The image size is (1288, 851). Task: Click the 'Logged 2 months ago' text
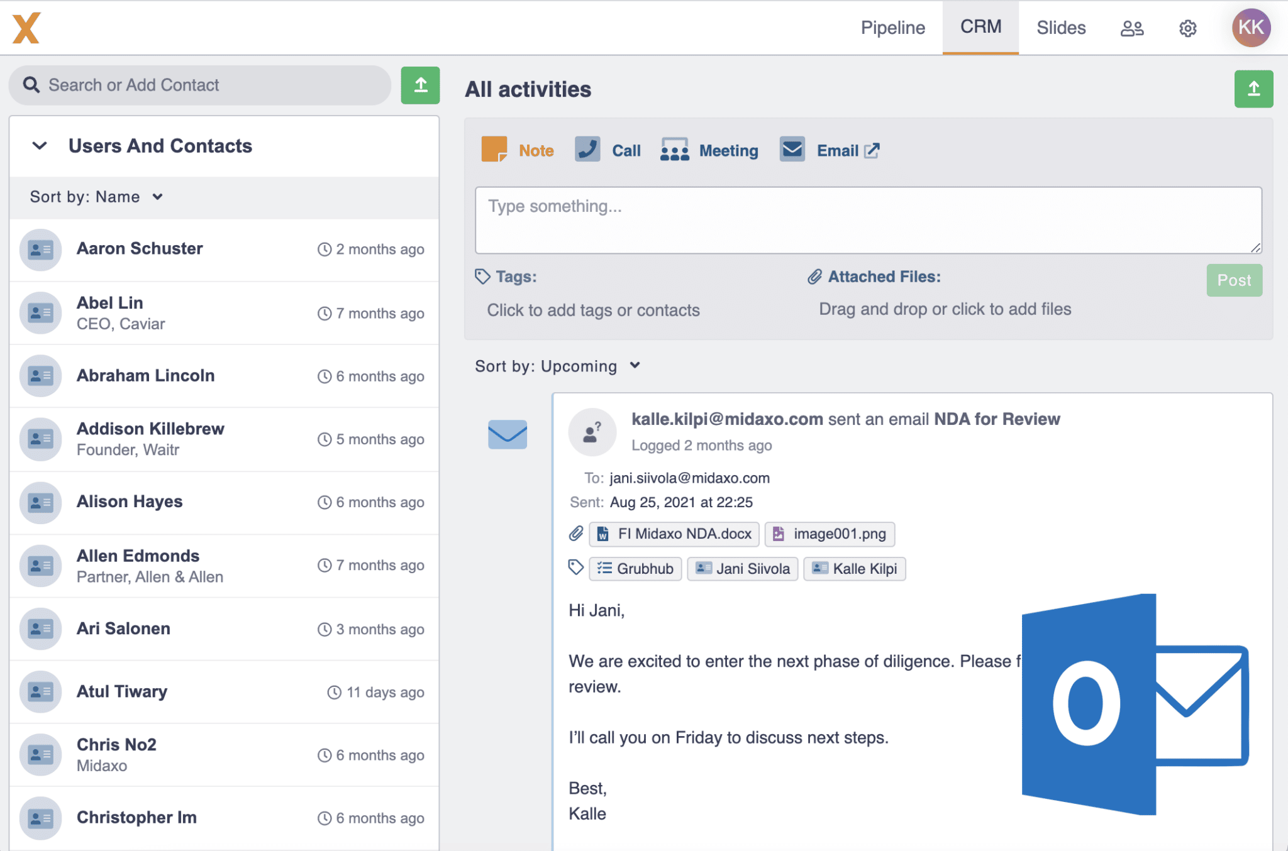click(701, 446)
